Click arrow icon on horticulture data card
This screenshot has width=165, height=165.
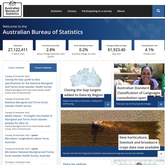[161, 154]
